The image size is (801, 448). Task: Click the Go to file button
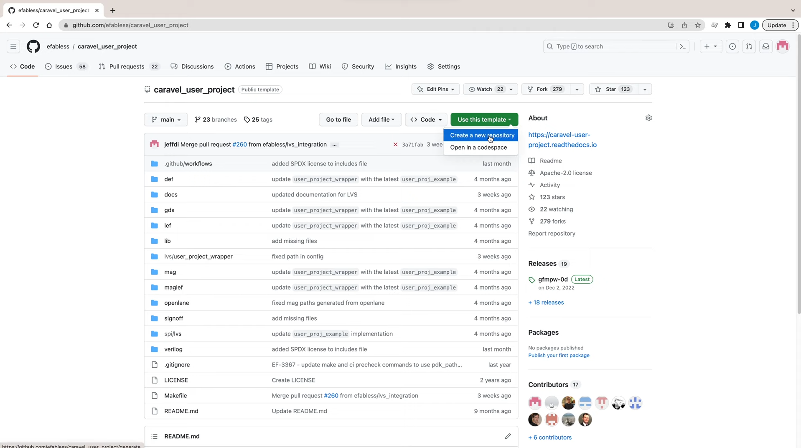pyautogui.click(x=338, y=120)
